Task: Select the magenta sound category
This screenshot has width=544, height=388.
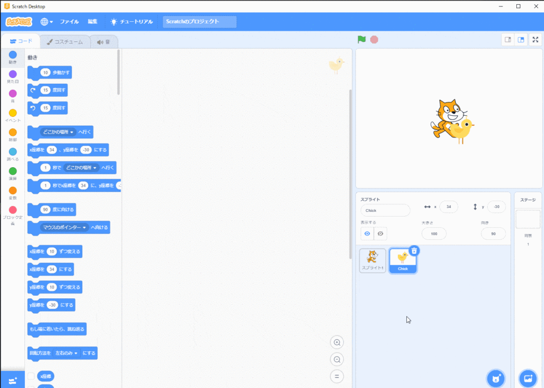Action: point(13,96)
